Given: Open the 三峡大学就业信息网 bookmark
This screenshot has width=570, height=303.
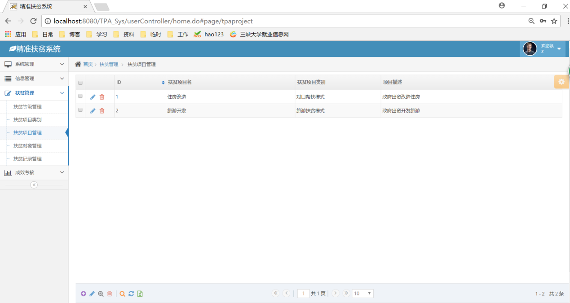Looking at the screenshot, I should [259, 34].
